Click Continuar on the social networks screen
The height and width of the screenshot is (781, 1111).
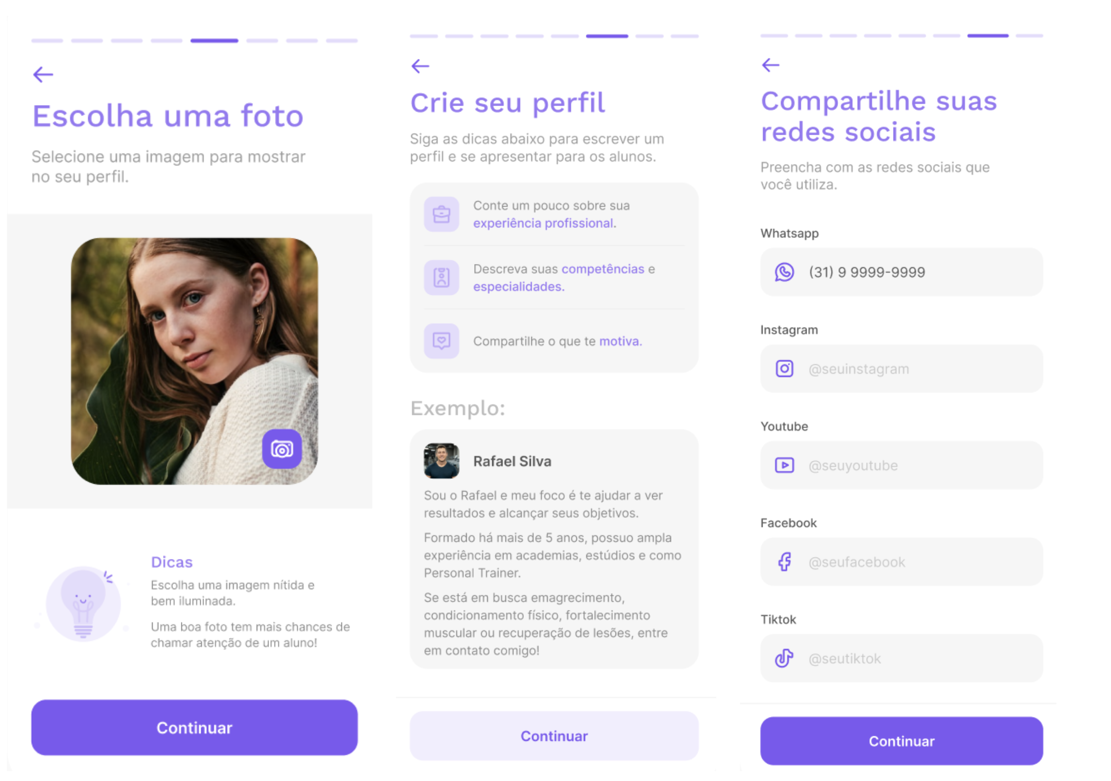901,741
